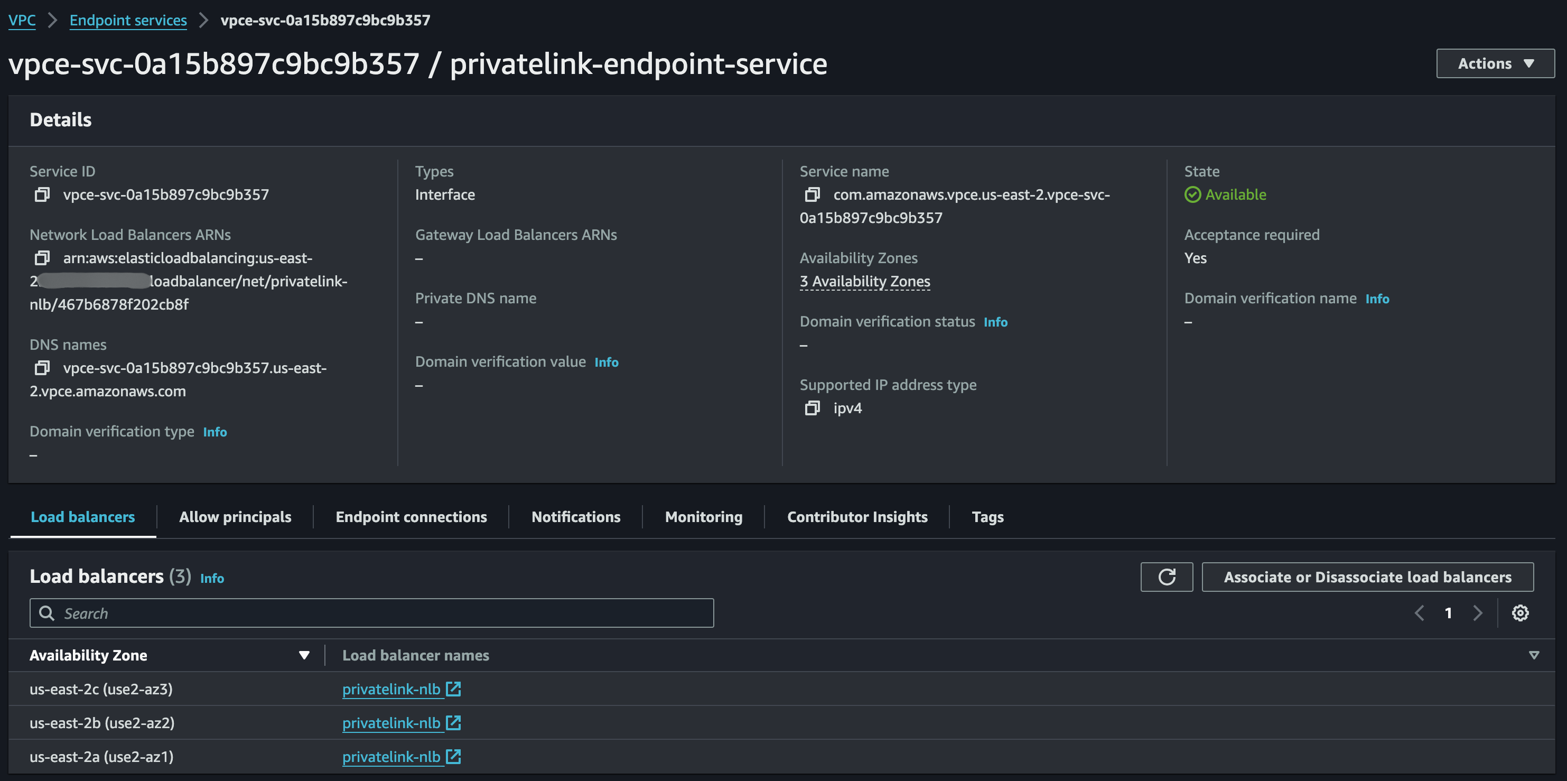Expand the 3 Availability Zones details
Image resolution: width=1567 pixels, height=781 pixels.
pos(864,282)
